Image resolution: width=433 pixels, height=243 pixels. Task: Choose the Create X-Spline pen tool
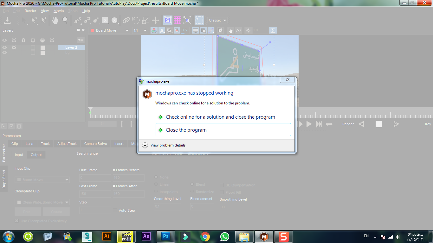pyautogui.click(x=77, y=20)
